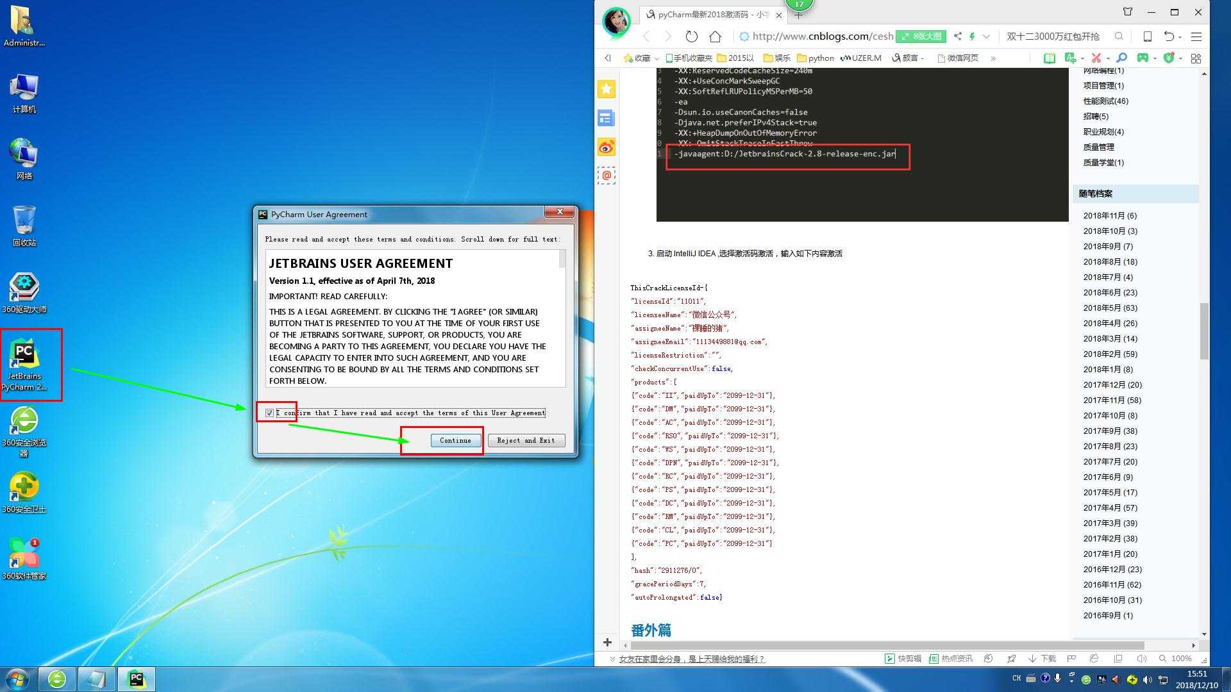Image resolution: width=1231 pixels, height=692 pixels.
Task: Click the green shield wallet icon
Action: click(1169, 58)
